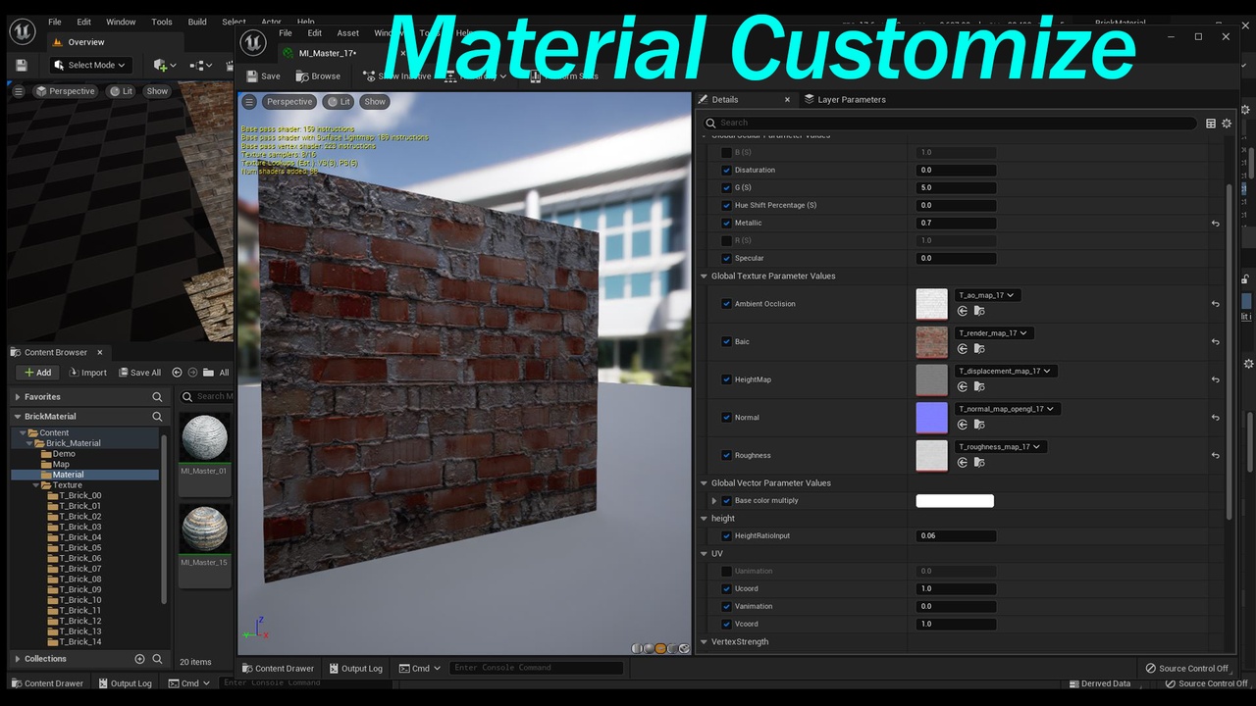
Task: Reset the Normal texture parameter arrow
Action: coord(1215,418)
